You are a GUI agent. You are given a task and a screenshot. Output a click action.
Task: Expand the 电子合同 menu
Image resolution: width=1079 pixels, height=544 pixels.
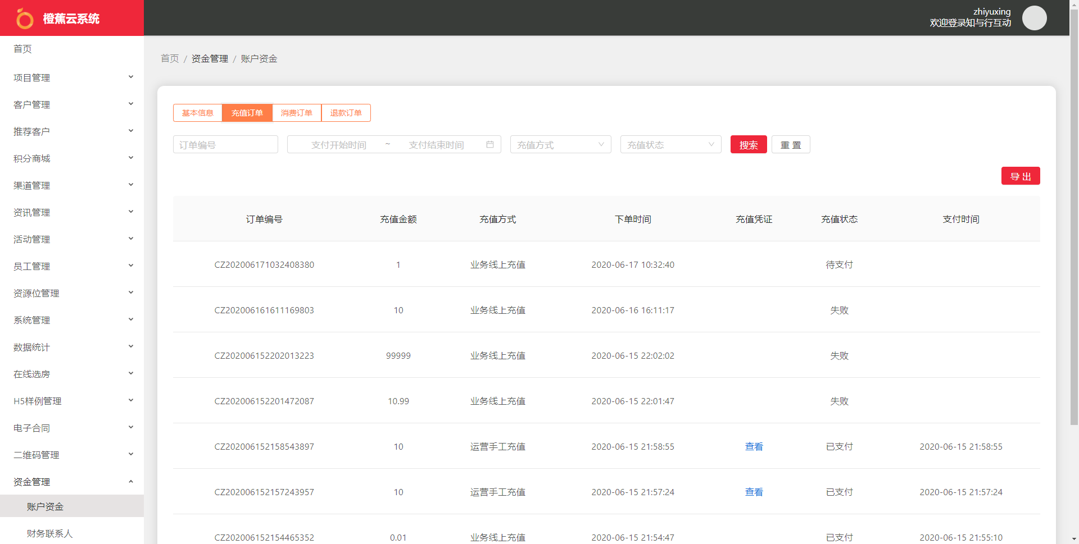click(x=72, y=428)
